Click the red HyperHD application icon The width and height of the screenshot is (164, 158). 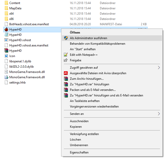6,29
